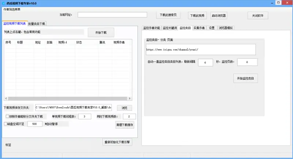The image size is (293, 159).
Task: Maximize the window
Action: coord(278,3)
